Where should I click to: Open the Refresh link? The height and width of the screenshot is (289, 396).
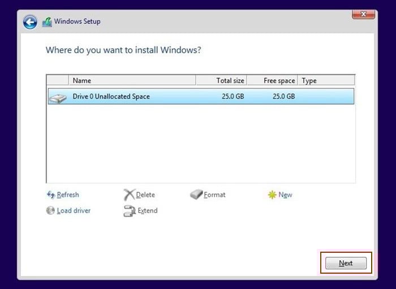click(68, 195)
